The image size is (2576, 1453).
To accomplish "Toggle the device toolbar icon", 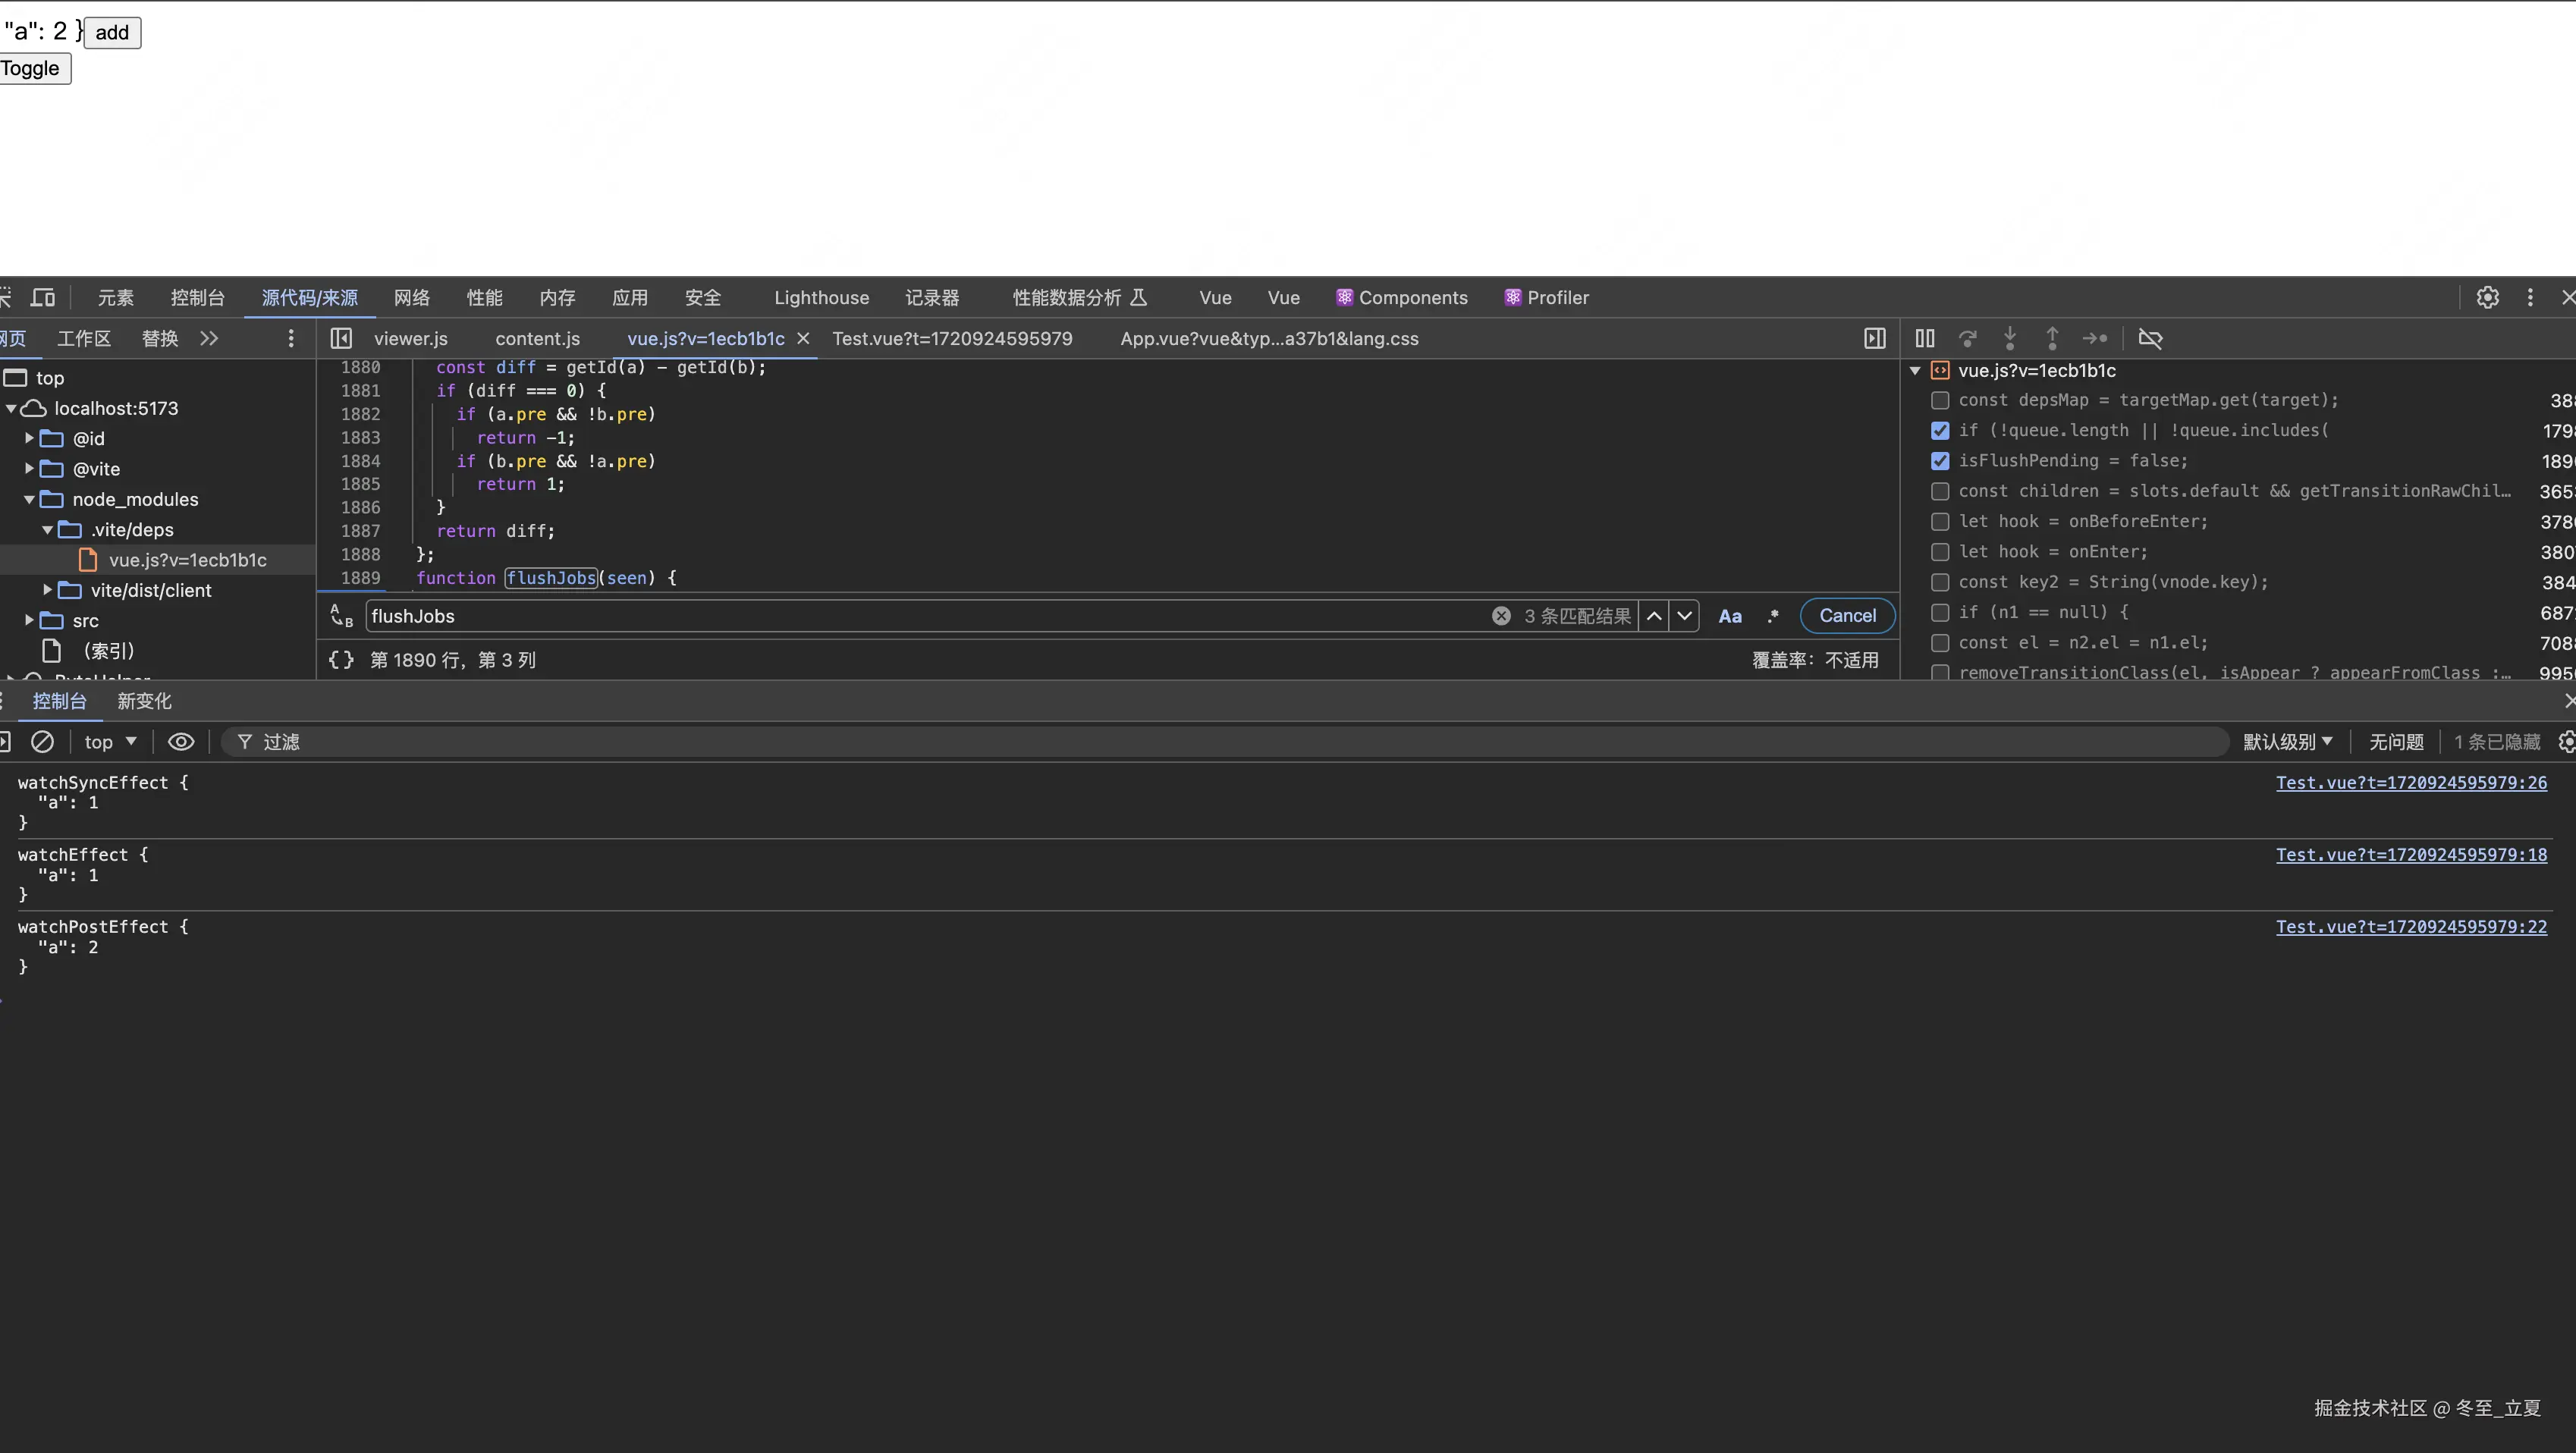I will click(x=43, y=297).
